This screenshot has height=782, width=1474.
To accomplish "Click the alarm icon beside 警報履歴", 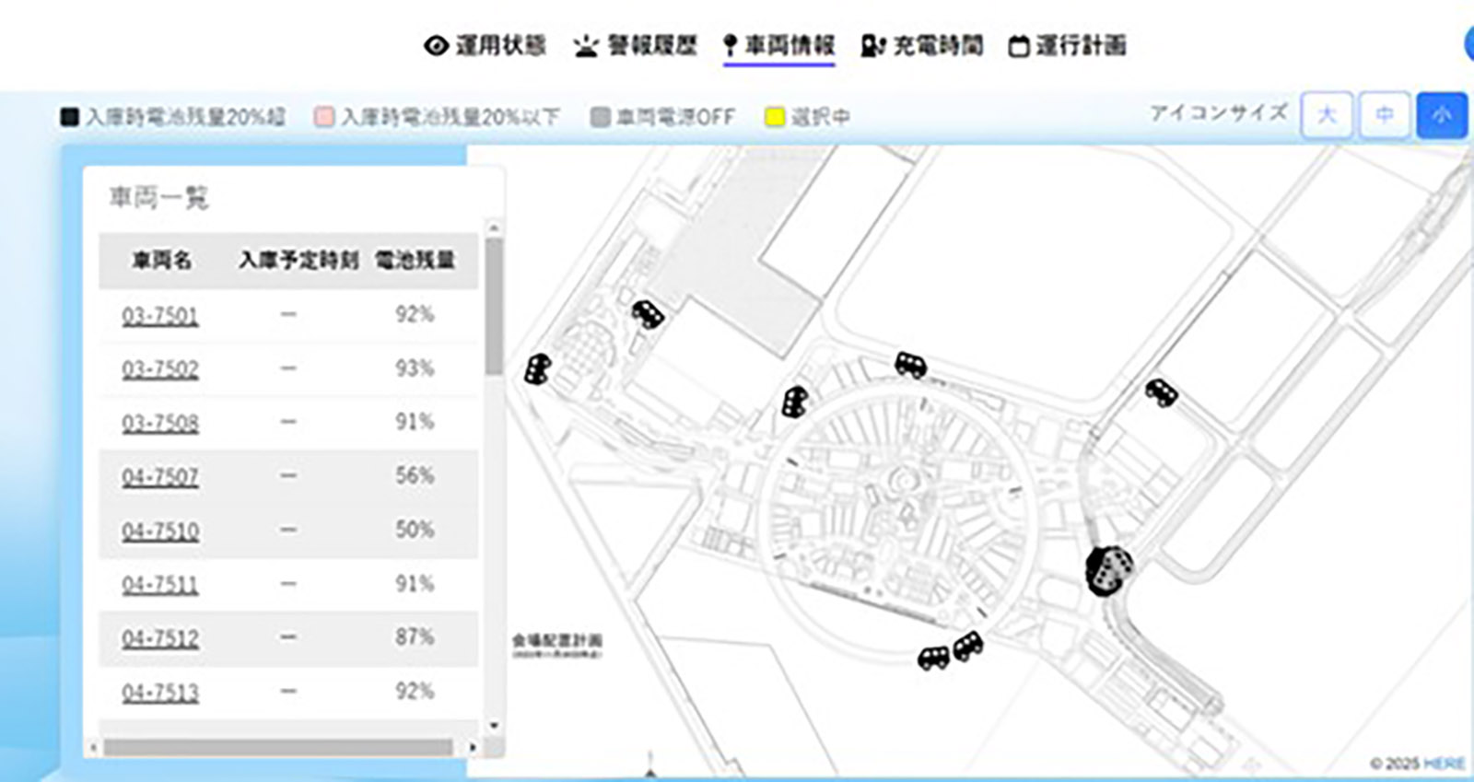I will click(586, 46).
